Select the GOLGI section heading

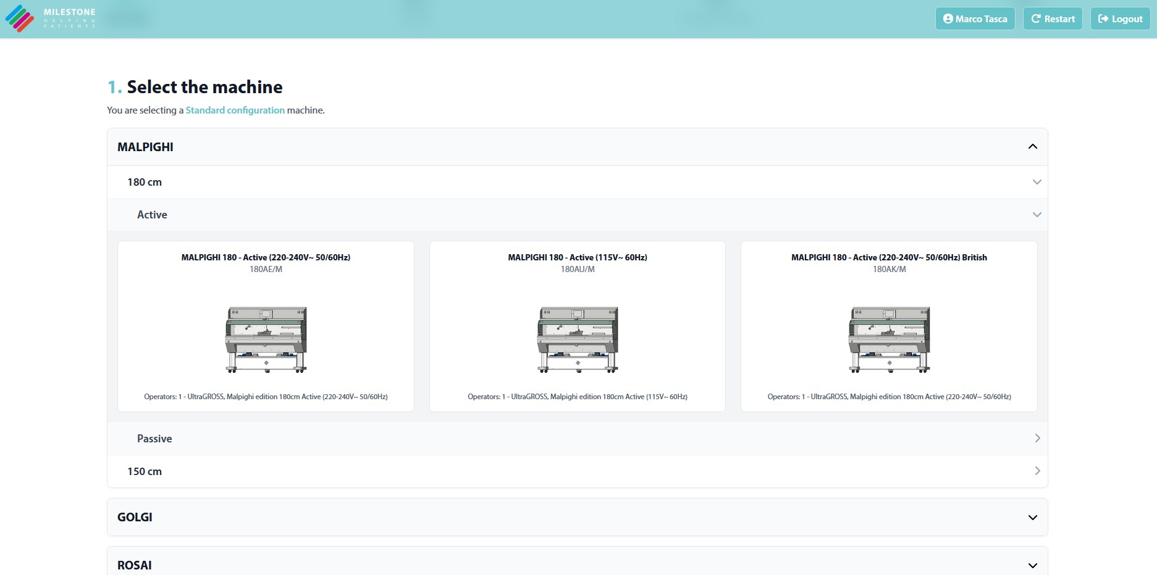(135, 517)
